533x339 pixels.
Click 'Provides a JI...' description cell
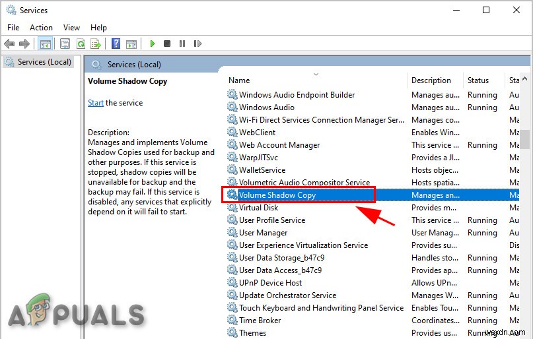pos(435,158)
